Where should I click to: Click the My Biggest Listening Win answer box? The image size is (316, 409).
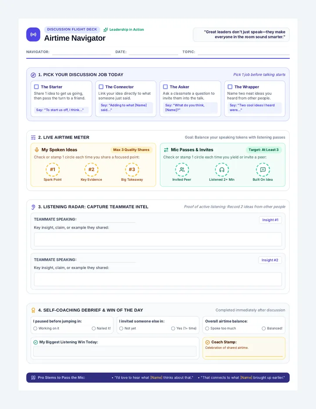point(115,352)
